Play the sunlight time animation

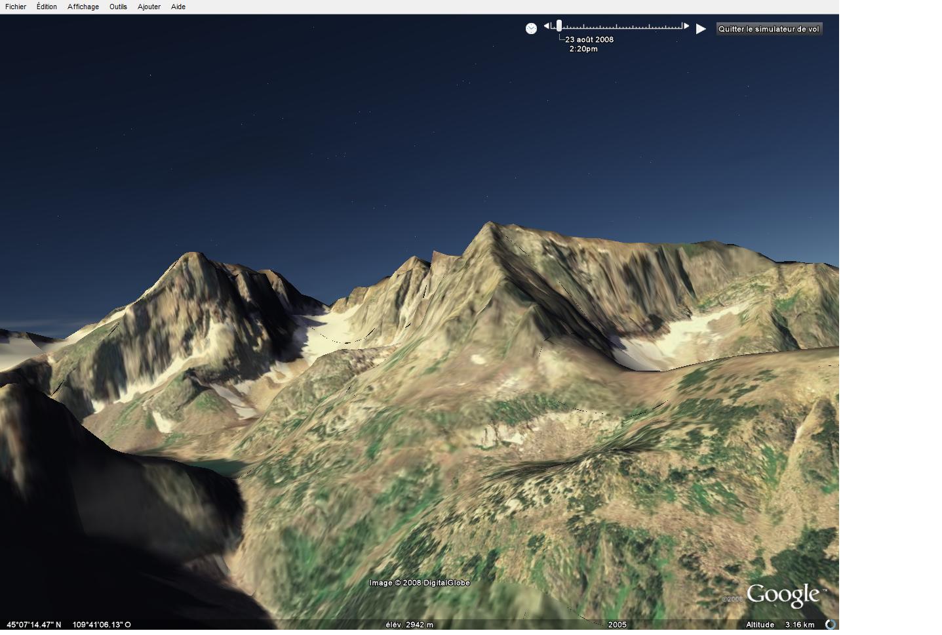(701, 29)
